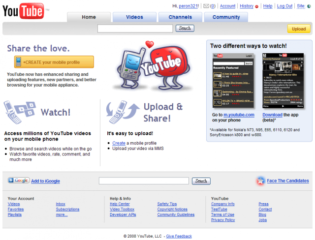The image size is (315, 240).
Task: Open the Site globe icon
Action: [x=309, y=6]
